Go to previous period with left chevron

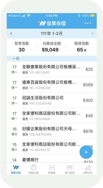[11, 33]
